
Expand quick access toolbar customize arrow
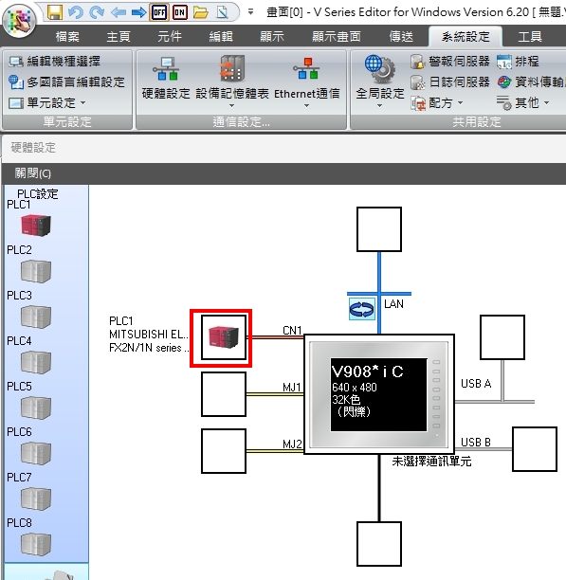(251, 12)
